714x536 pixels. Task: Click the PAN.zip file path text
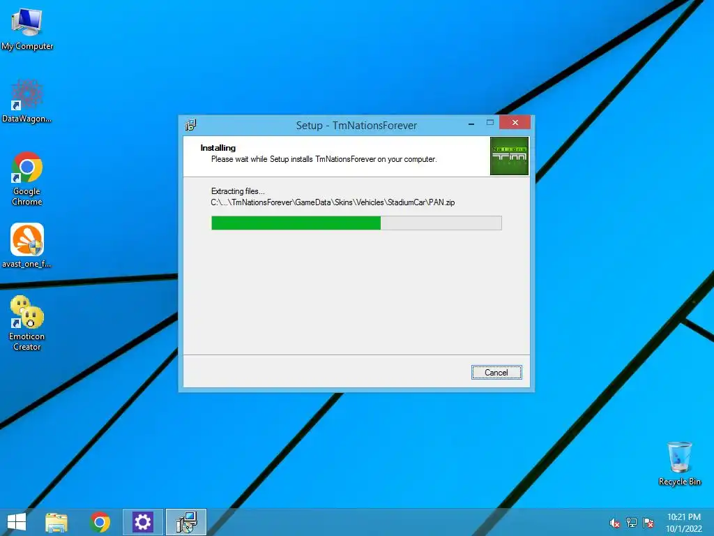point(333,202)
